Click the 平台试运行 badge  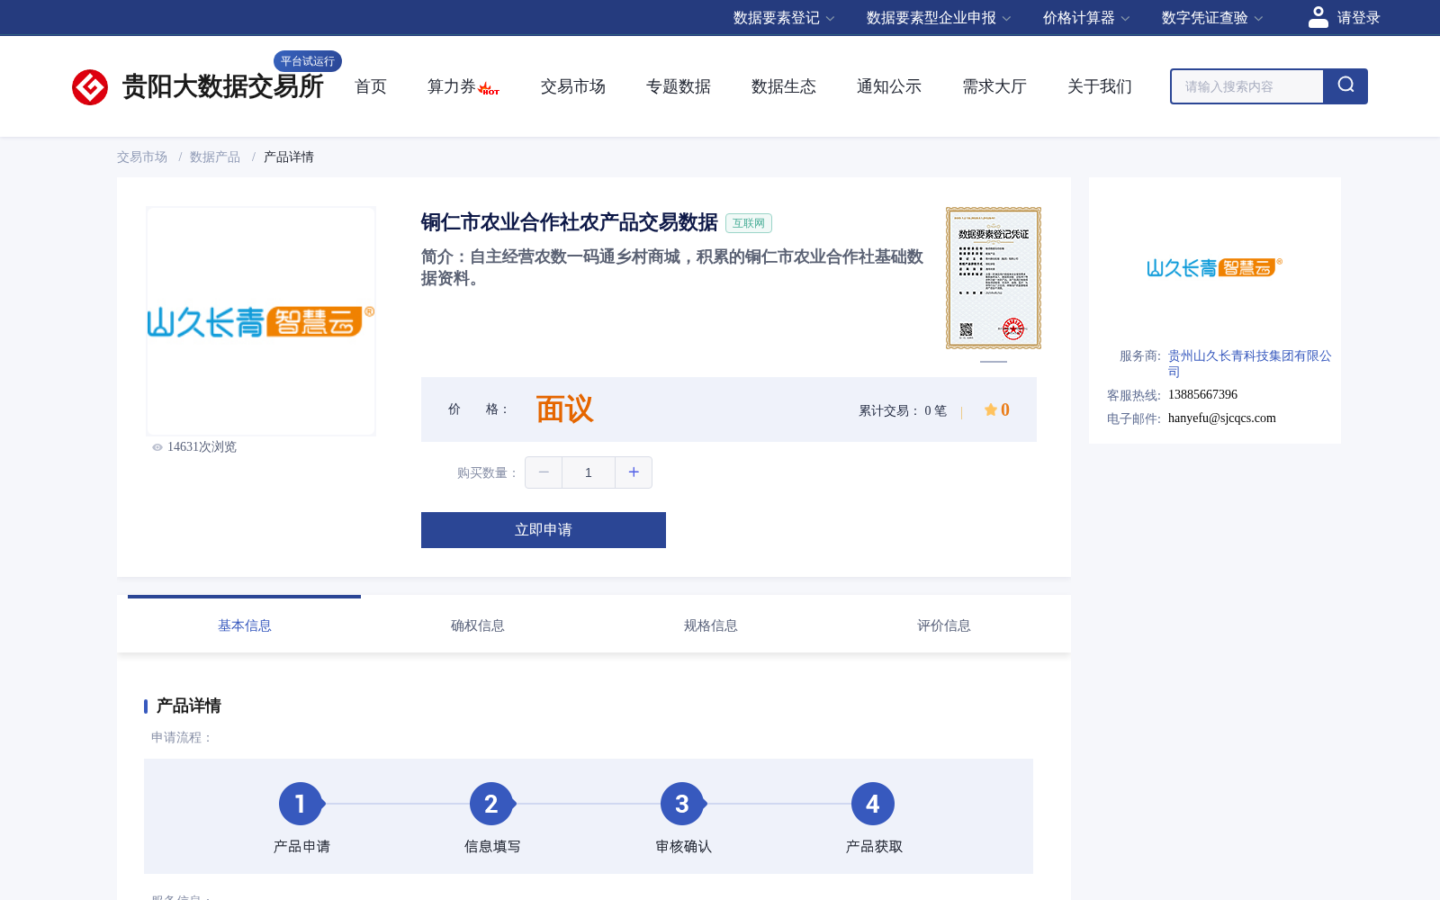point(308,61)
